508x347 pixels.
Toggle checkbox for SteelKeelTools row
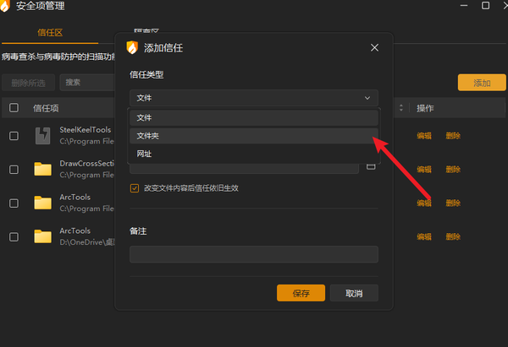click(x=14, y=136)
